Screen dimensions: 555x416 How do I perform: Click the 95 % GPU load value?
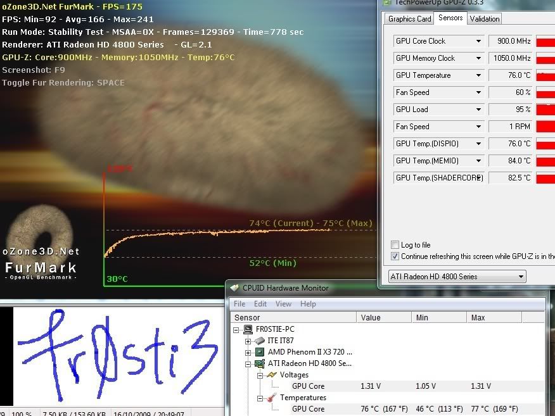510,110
